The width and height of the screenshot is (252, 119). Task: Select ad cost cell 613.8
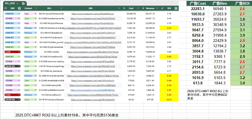[198, 83]
